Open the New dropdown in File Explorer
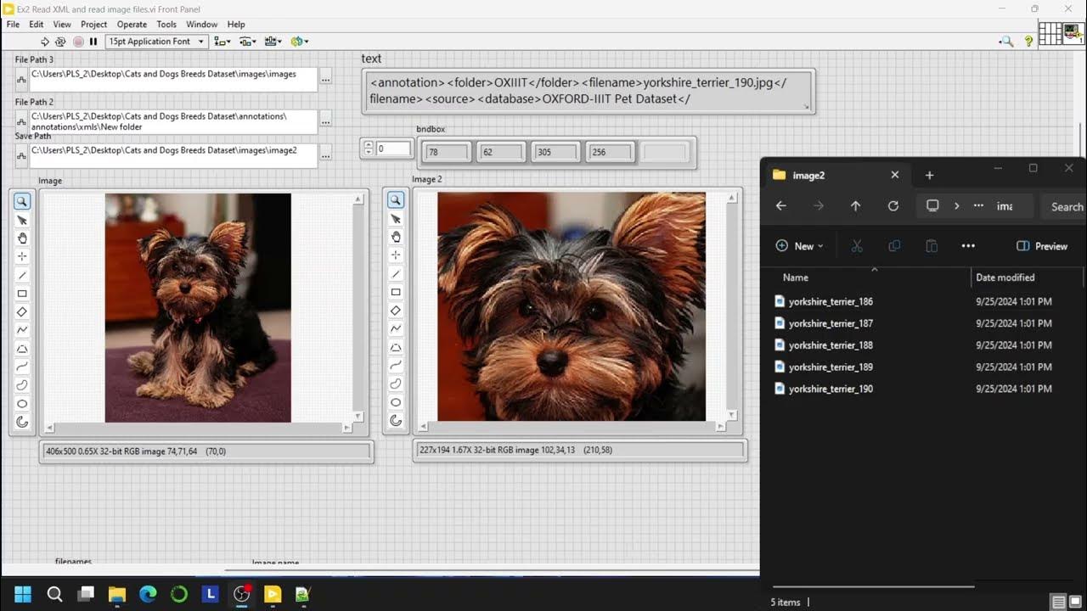Viewport: 1087px width, 611px height. [x=799, y=246]
